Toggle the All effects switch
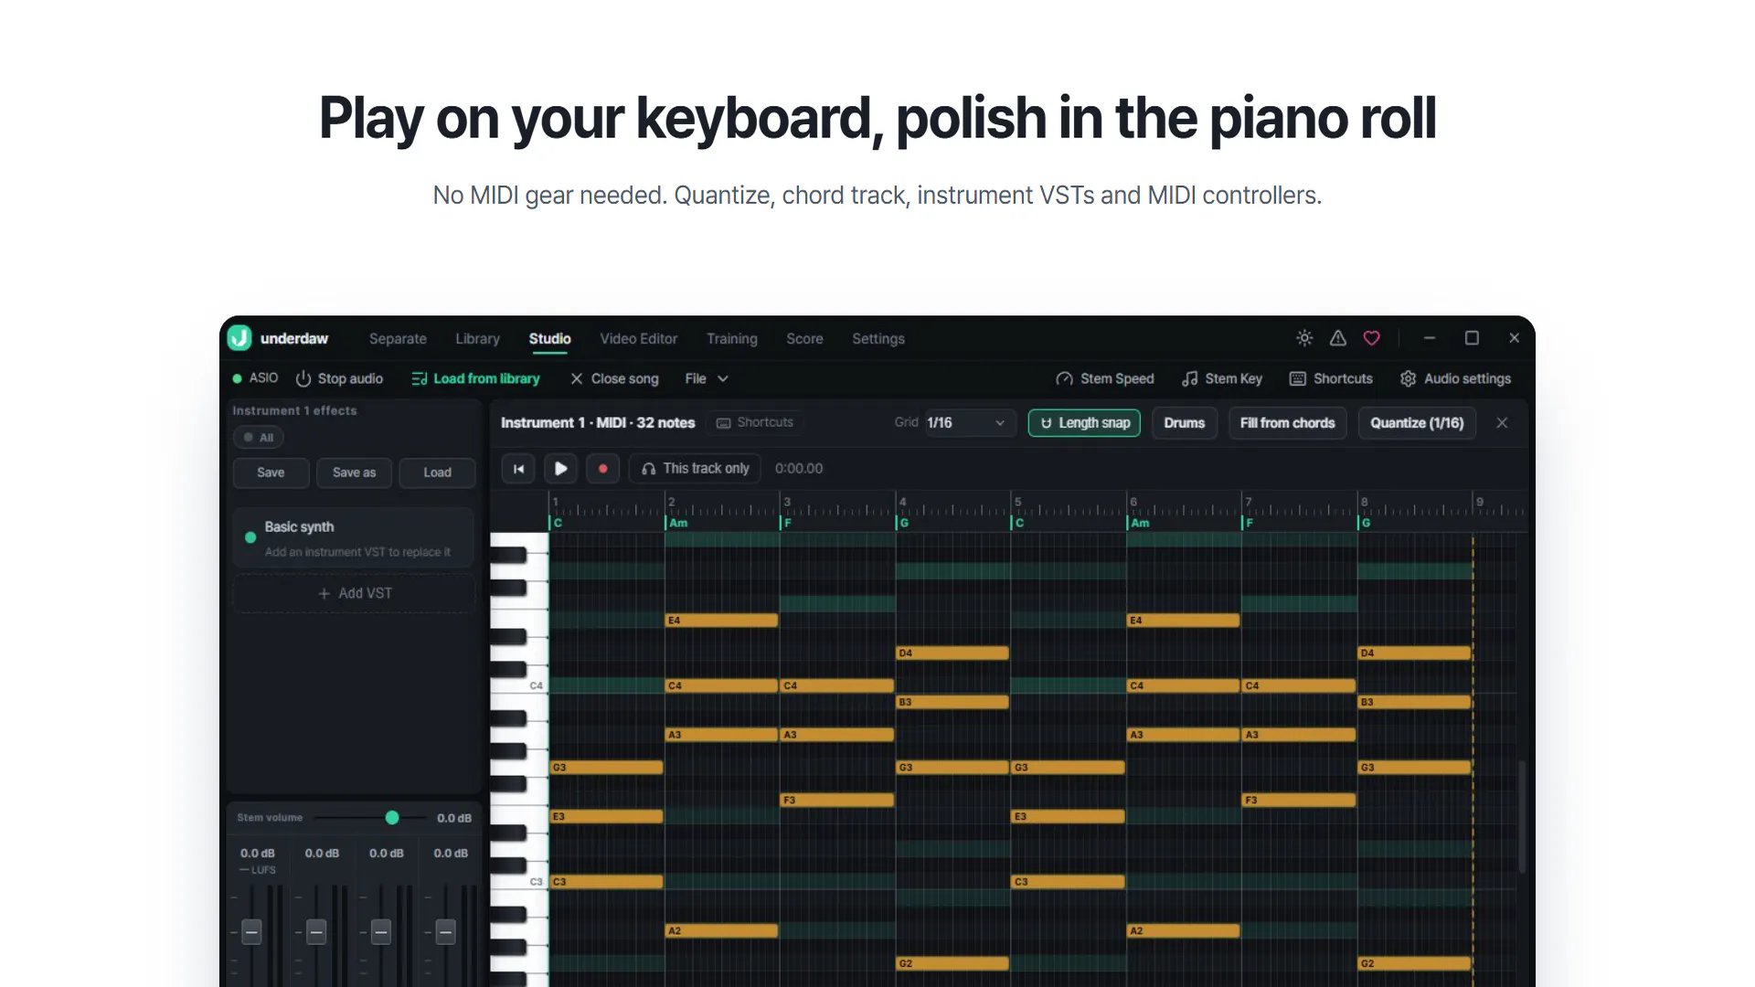The width and height of the screenshot is (1755, 987). (258, 438)
